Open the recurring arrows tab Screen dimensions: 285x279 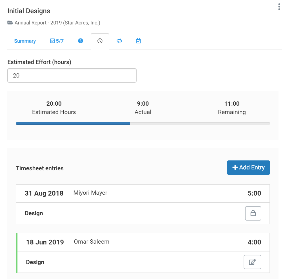119,41
